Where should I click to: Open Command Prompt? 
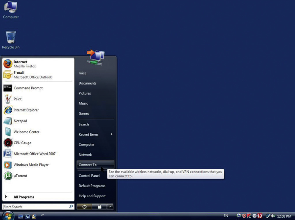click(x=39, y=88)
